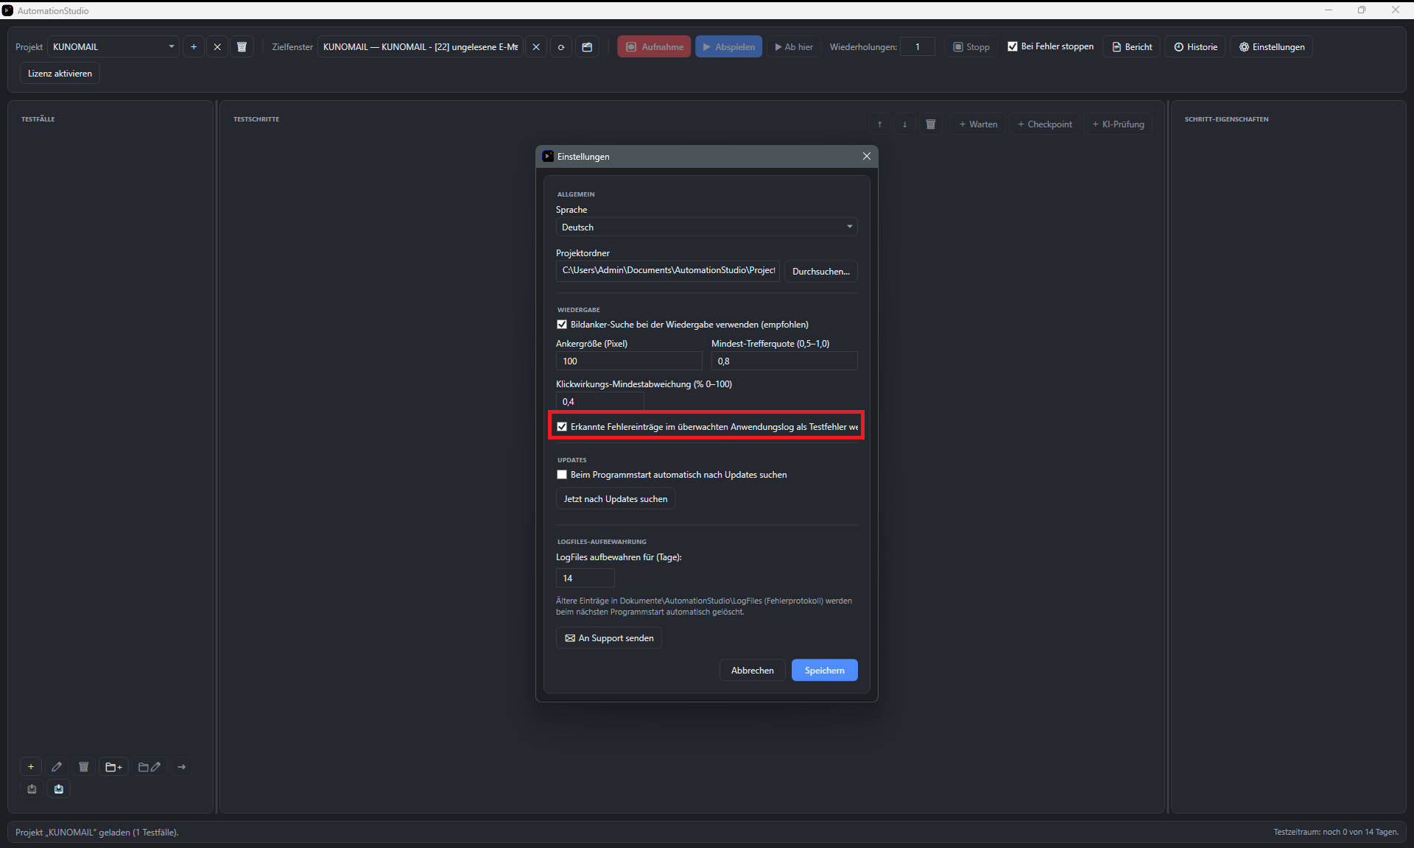The image size is (1414, 848).
Task: Click Jetzt nach Updates suchen
Action: tap(615, 498)
